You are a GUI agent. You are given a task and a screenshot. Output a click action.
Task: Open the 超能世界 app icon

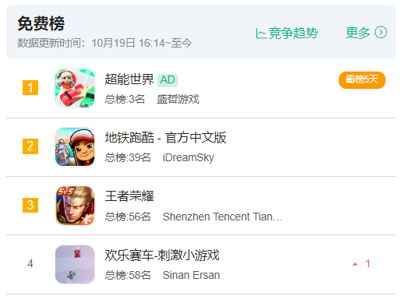click(75, 88)
